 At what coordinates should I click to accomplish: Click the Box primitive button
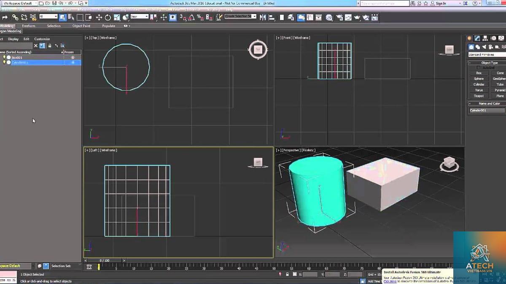tap(479, 73)
